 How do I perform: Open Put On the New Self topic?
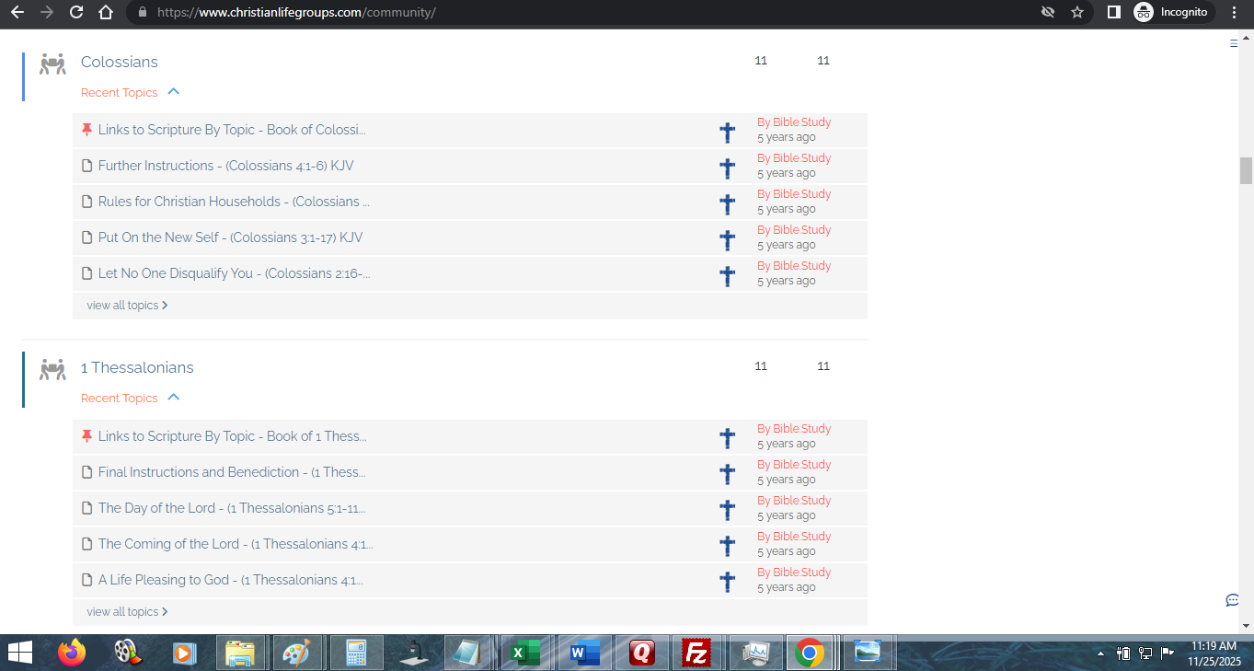coord(230,237)
